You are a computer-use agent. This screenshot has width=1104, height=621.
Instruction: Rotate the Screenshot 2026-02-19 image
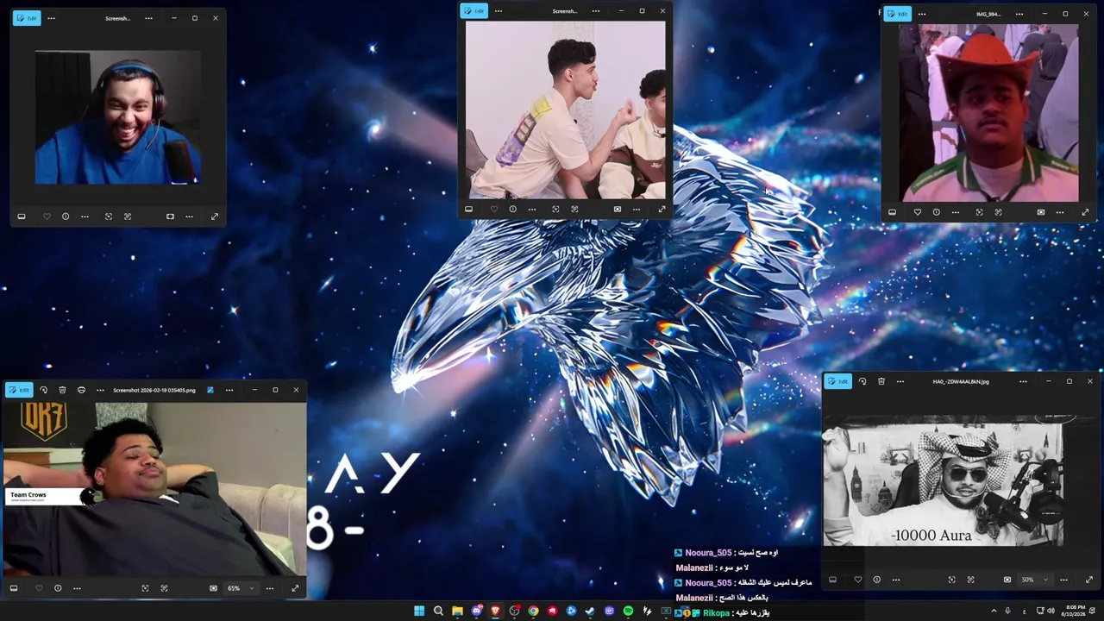coord(43,390)
